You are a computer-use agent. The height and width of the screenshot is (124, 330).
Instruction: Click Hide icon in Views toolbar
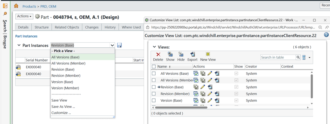click(x=181, y=55)
